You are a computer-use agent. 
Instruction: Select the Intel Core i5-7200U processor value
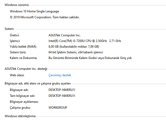(x=85, y=41)
